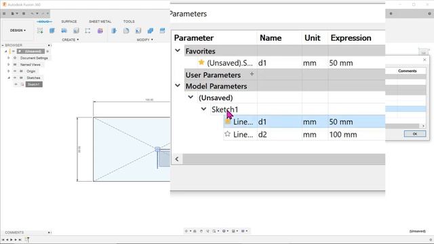
Task: Open the data panel grid icon
Action: pyautogui.click(x=4, y=14)
